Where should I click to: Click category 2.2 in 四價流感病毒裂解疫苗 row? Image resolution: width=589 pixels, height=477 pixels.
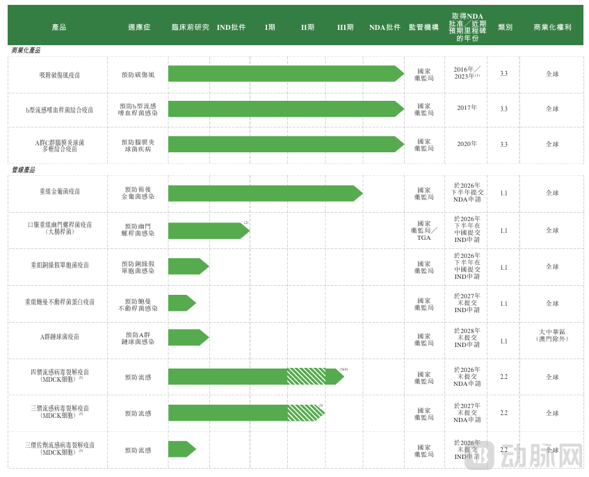[503, 376]
